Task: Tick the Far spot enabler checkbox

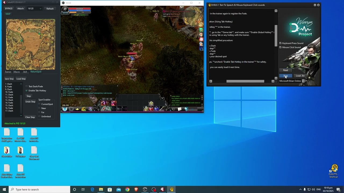Action: [x=39, y=112]
